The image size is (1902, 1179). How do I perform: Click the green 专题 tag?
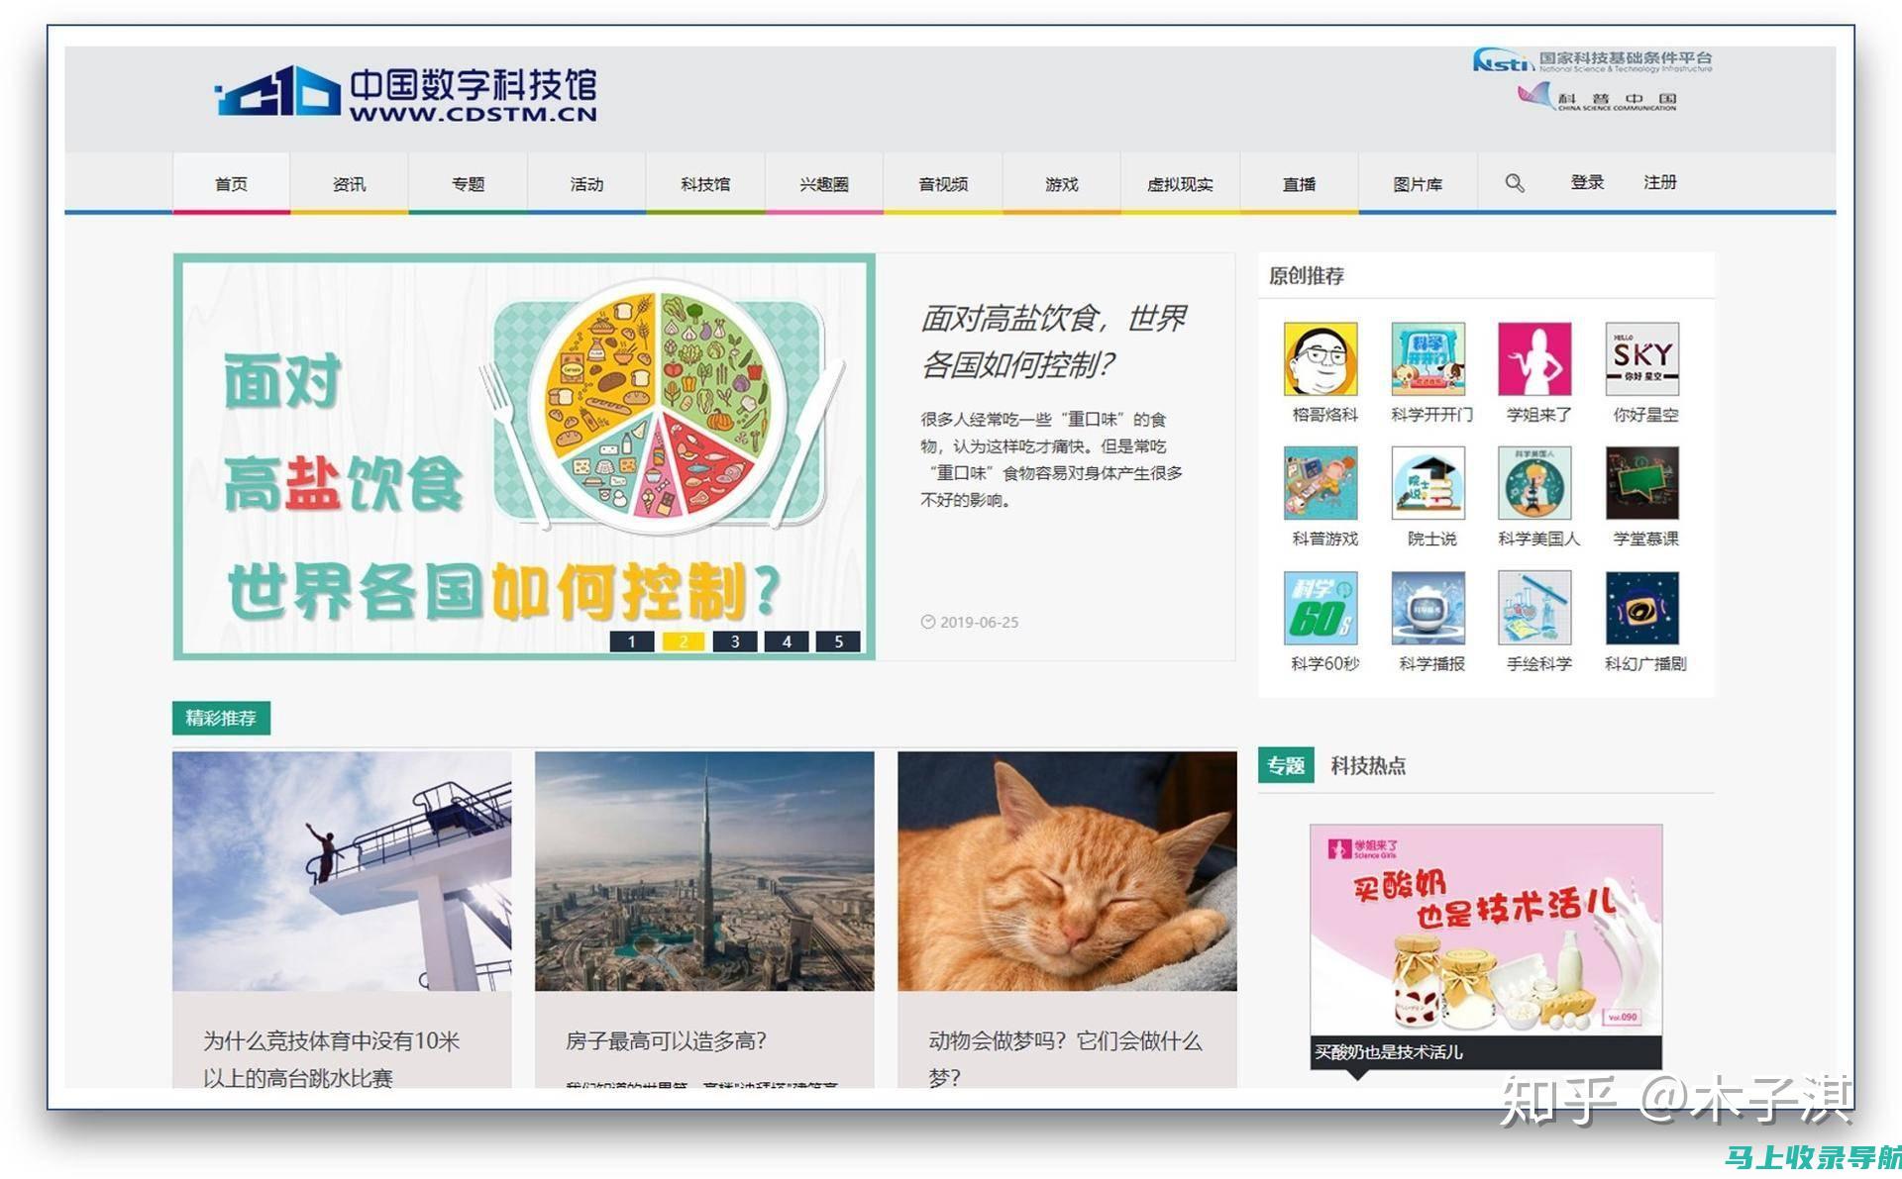(x=1286, y=765)
